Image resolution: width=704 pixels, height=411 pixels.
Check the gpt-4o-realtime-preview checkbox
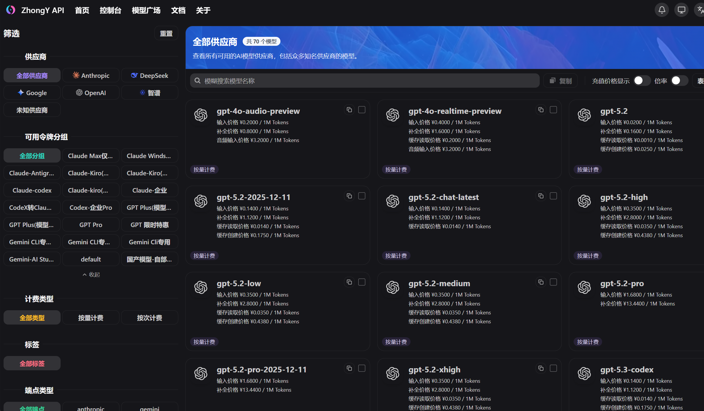coord(553,110)
